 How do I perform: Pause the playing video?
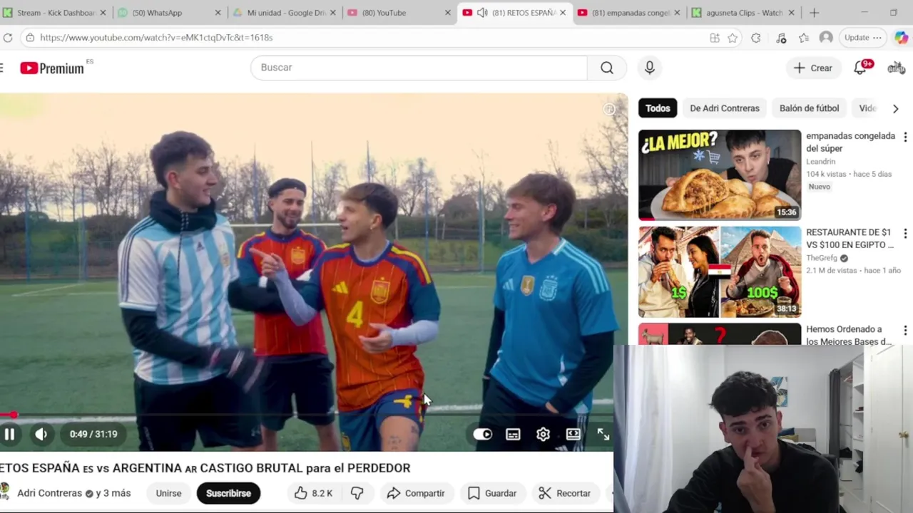pyautogui.click(x=9, y=434)
